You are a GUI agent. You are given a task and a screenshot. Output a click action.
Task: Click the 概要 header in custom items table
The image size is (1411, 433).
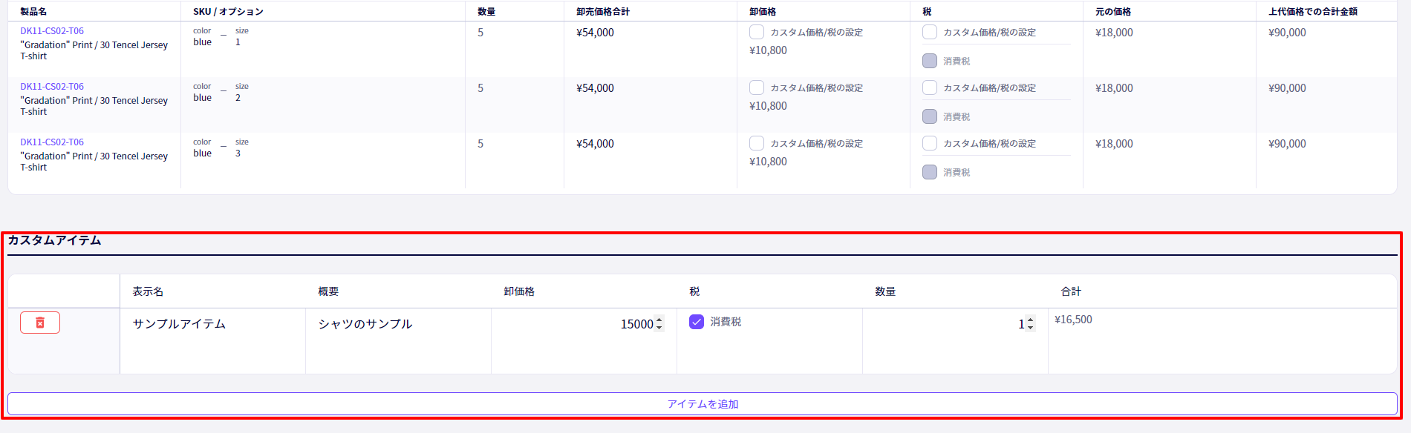pos(328,291)
